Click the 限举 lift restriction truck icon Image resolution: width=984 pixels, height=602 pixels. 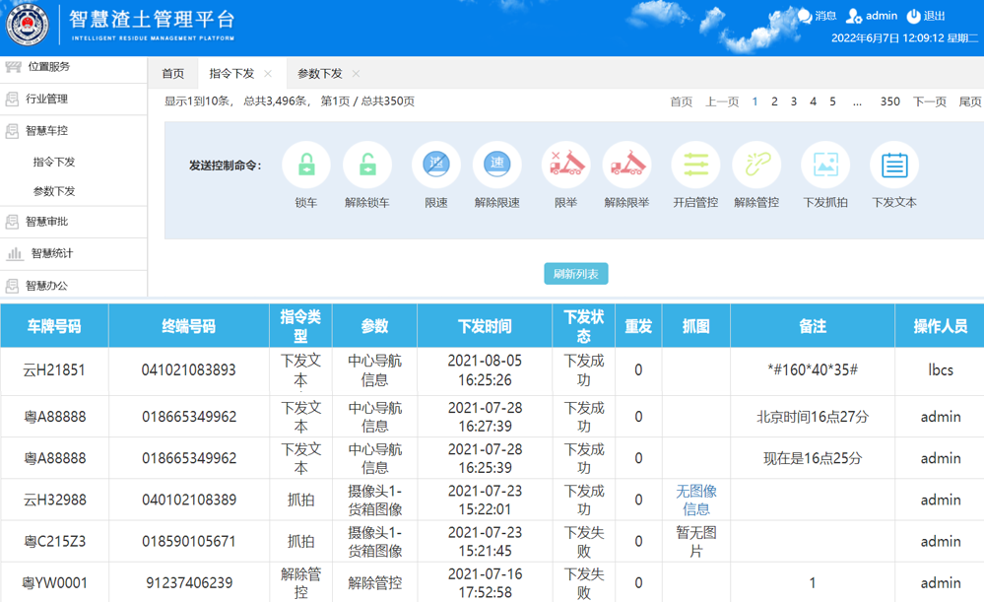click(565, 165)
